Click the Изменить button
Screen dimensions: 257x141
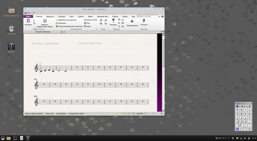click(61, 23)
